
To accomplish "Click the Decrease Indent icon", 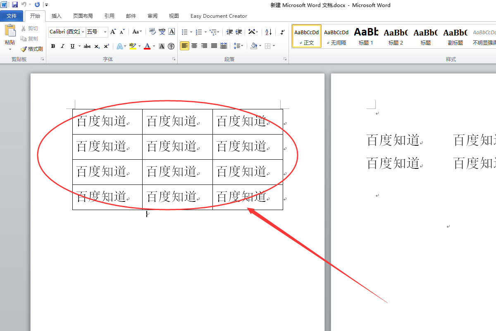I will (229, 32).
